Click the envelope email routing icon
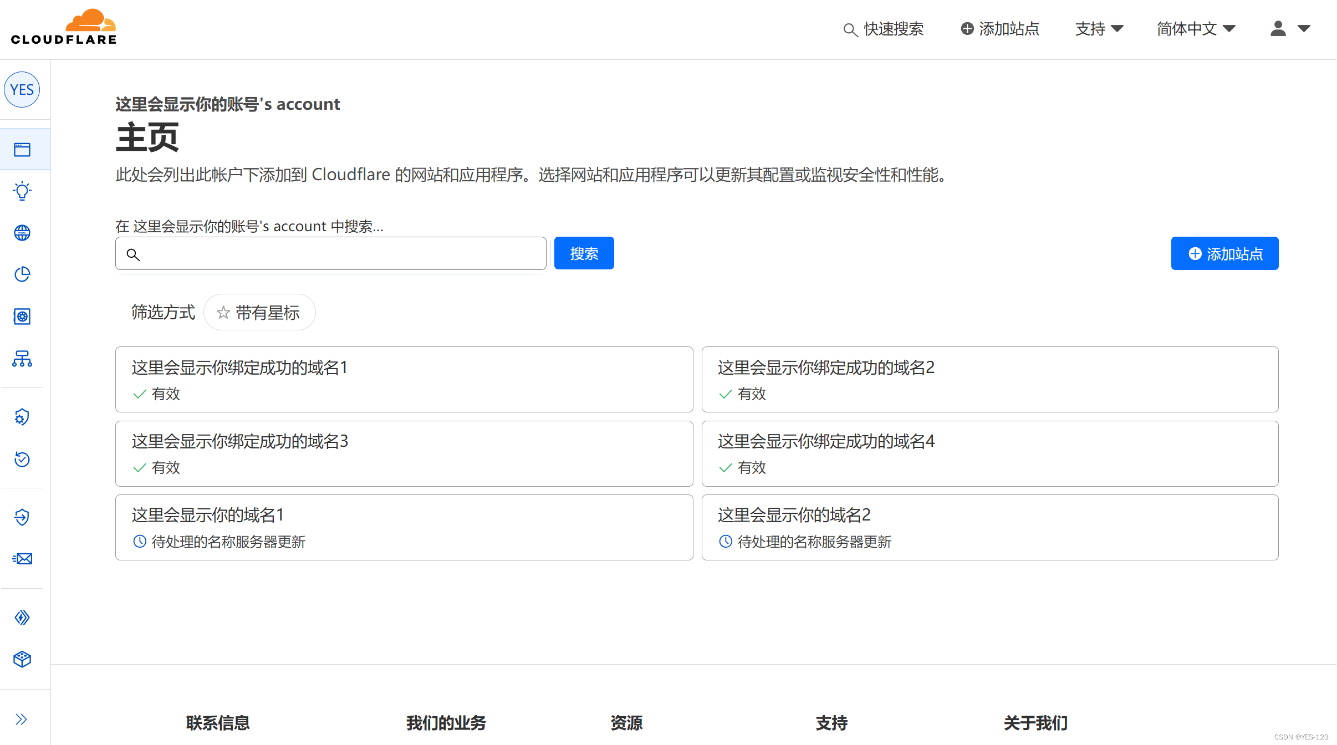Image resolution: width=1337 pixels, height=745 pixels. [22, 559]
